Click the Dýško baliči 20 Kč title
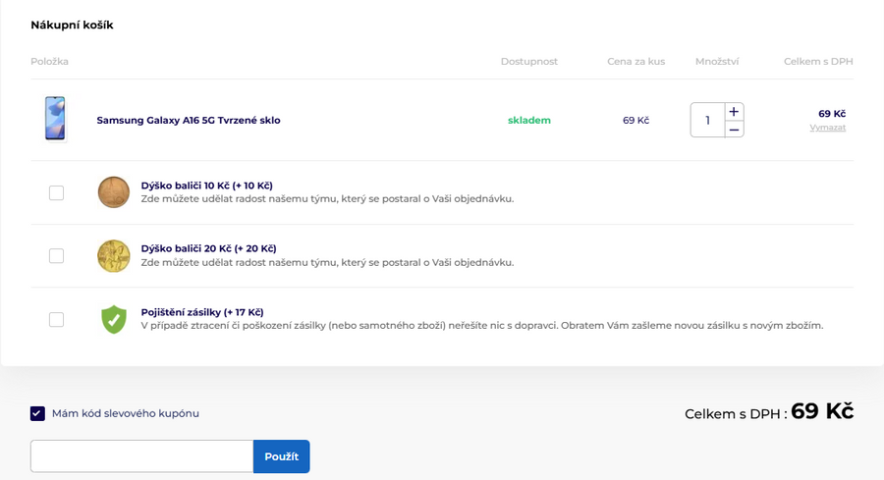This screenshot has width=884, height=480. pyautogui.click(x=208, y=248)
